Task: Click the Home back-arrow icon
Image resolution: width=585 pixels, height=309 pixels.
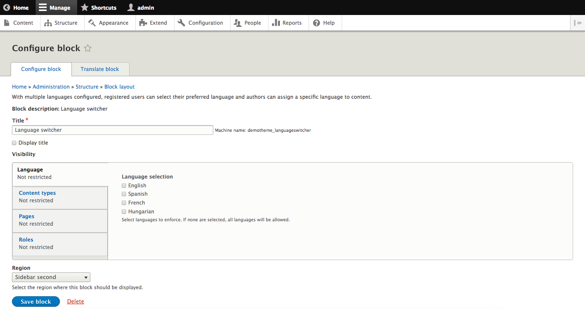Action: [x=7, y=7]
